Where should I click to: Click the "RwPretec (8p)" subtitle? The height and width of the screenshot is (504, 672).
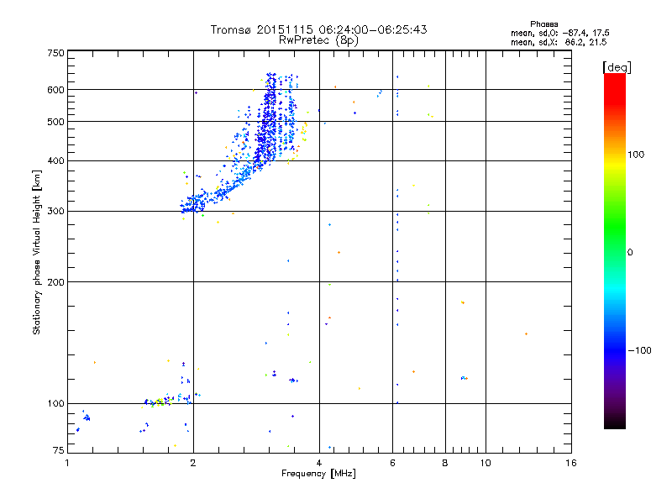point(318,40)
